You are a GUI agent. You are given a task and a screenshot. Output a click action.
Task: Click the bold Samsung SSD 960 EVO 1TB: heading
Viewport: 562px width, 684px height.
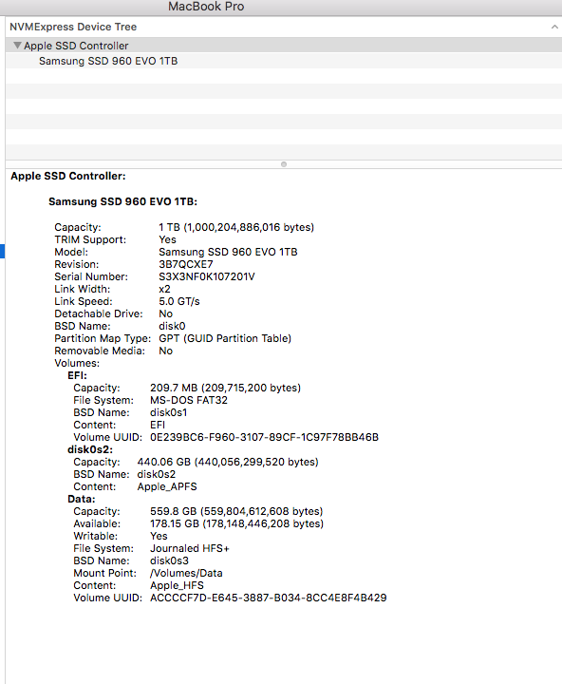pos(123,201)
